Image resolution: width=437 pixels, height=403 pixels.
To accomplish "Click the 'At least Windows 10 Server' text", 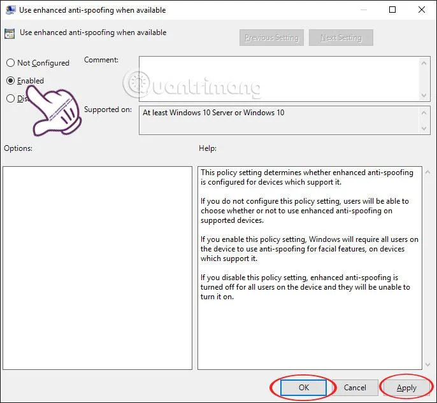I will pyautogui.click(x=213, y=113).
